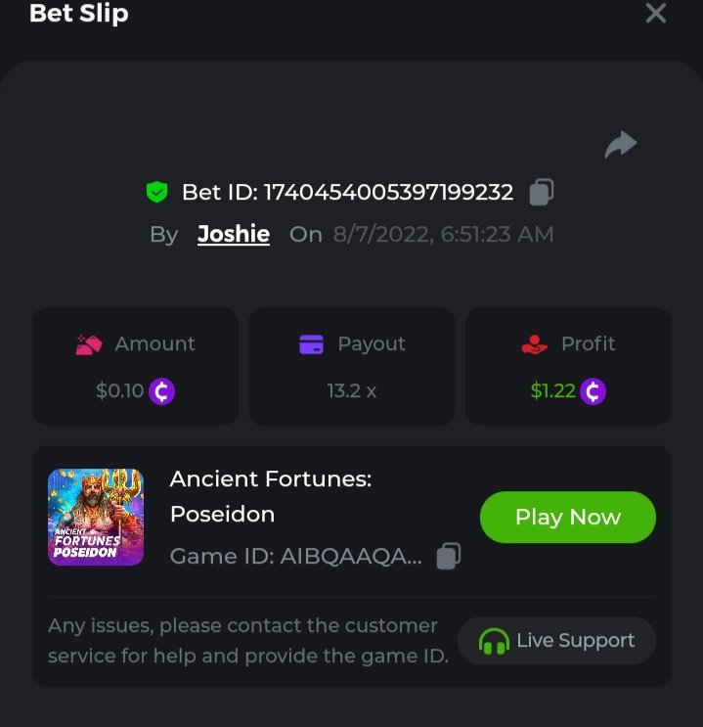Copy the Game ID to clipboard
Screen dimensions: 703x727
coord(449,556)
